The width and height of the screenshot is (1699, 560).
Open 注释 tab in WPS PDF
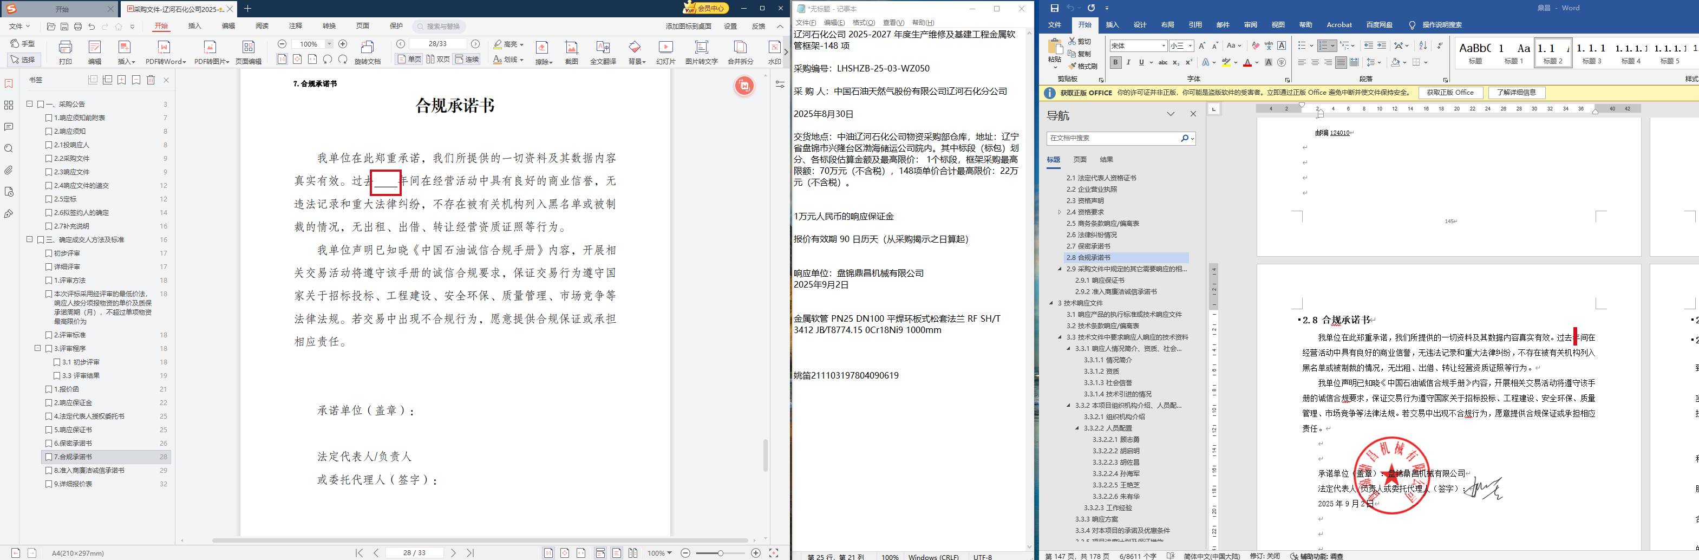click(x=296, y=27)
